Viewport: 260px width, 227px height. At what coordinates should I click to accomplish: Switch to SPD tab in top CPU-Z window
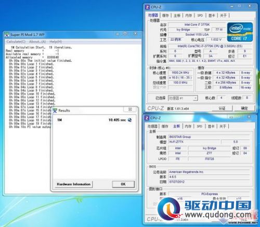pyautogui.click(x=200, y=16)
